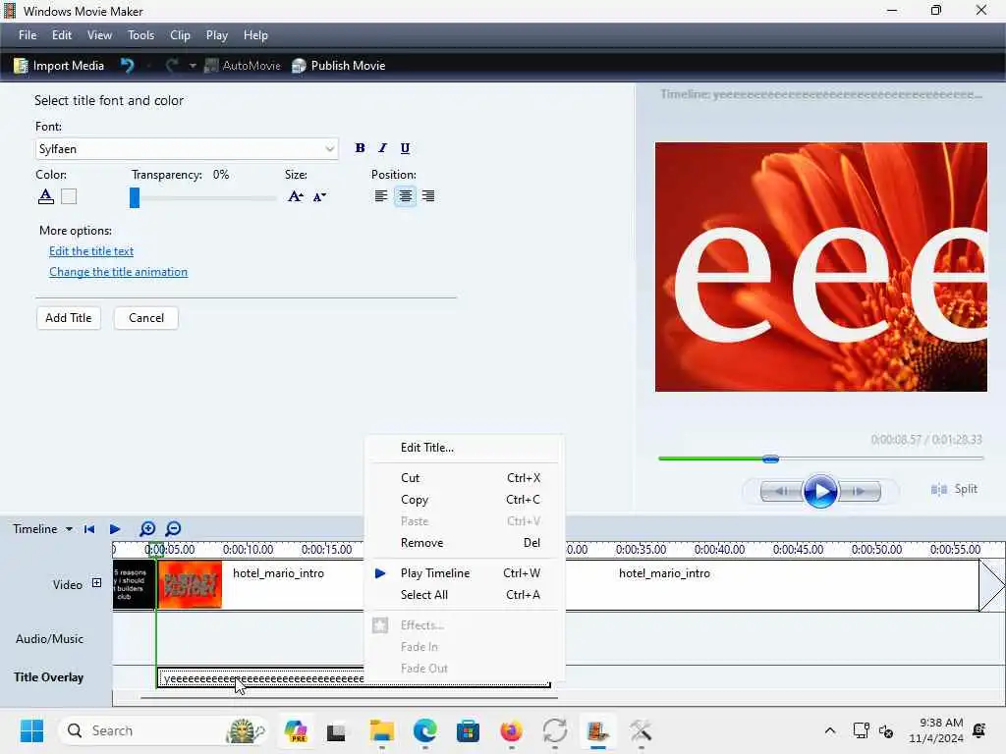Launch Microsoft Edge from the taskbar
Viewport: 1006px width, 754px height.
[x=424, y=730]
